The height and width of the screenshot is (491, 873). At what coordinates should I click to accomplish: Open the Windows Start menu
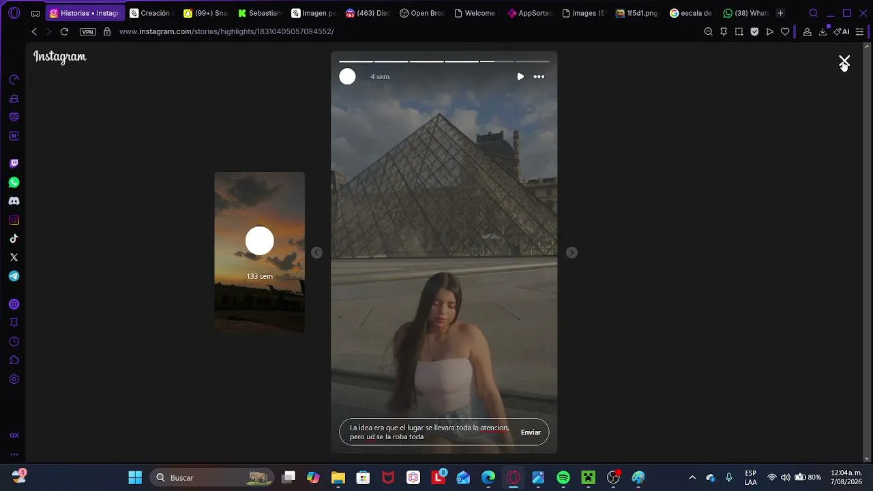coord(135,477)
